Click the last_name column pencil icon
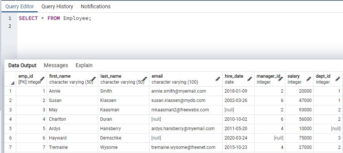Viewport: 343px width, 153px height. [145, 79]
